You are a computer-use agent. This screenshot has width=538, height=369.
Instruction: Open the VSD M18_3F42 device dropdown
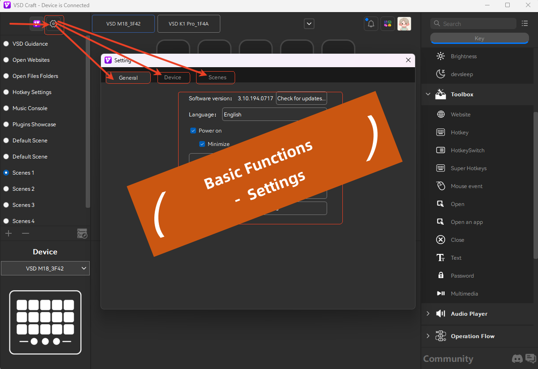(x=45, y=268)
